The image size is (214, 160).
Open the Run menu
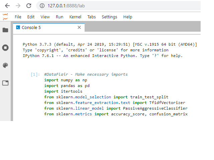[x=60, y=17]
